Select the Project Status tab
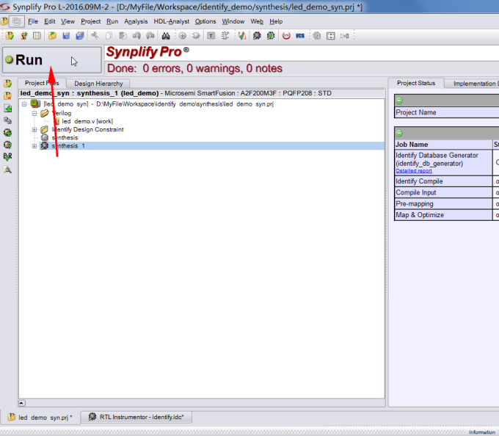 [416, 83]
